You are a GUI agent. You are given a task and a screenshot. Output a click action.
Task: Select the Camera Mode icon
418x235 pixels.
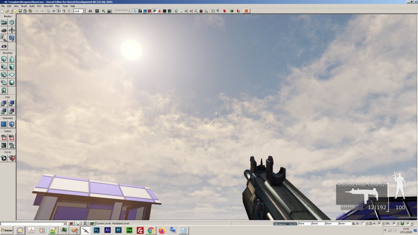click(x=4, y=23)
